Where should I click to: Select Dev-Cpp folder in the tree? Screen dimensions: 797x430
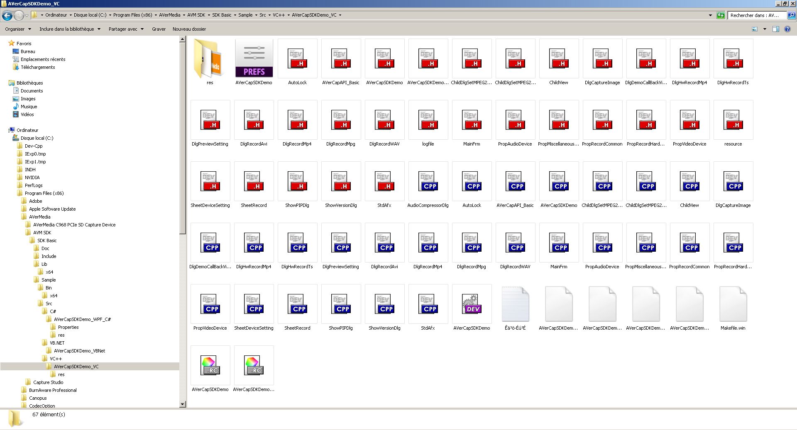point(34,146)
